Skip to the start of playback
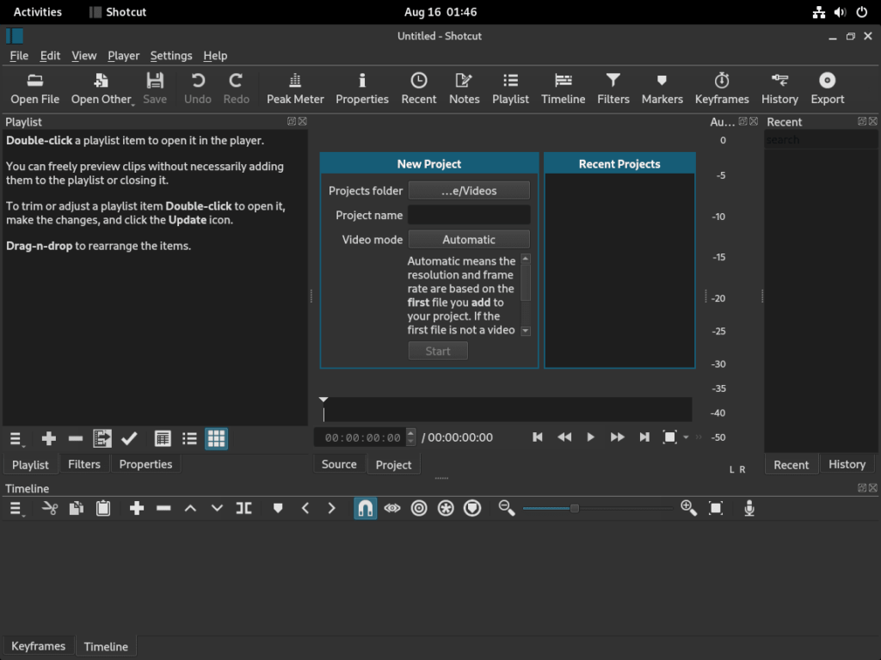 pos(538,437)
